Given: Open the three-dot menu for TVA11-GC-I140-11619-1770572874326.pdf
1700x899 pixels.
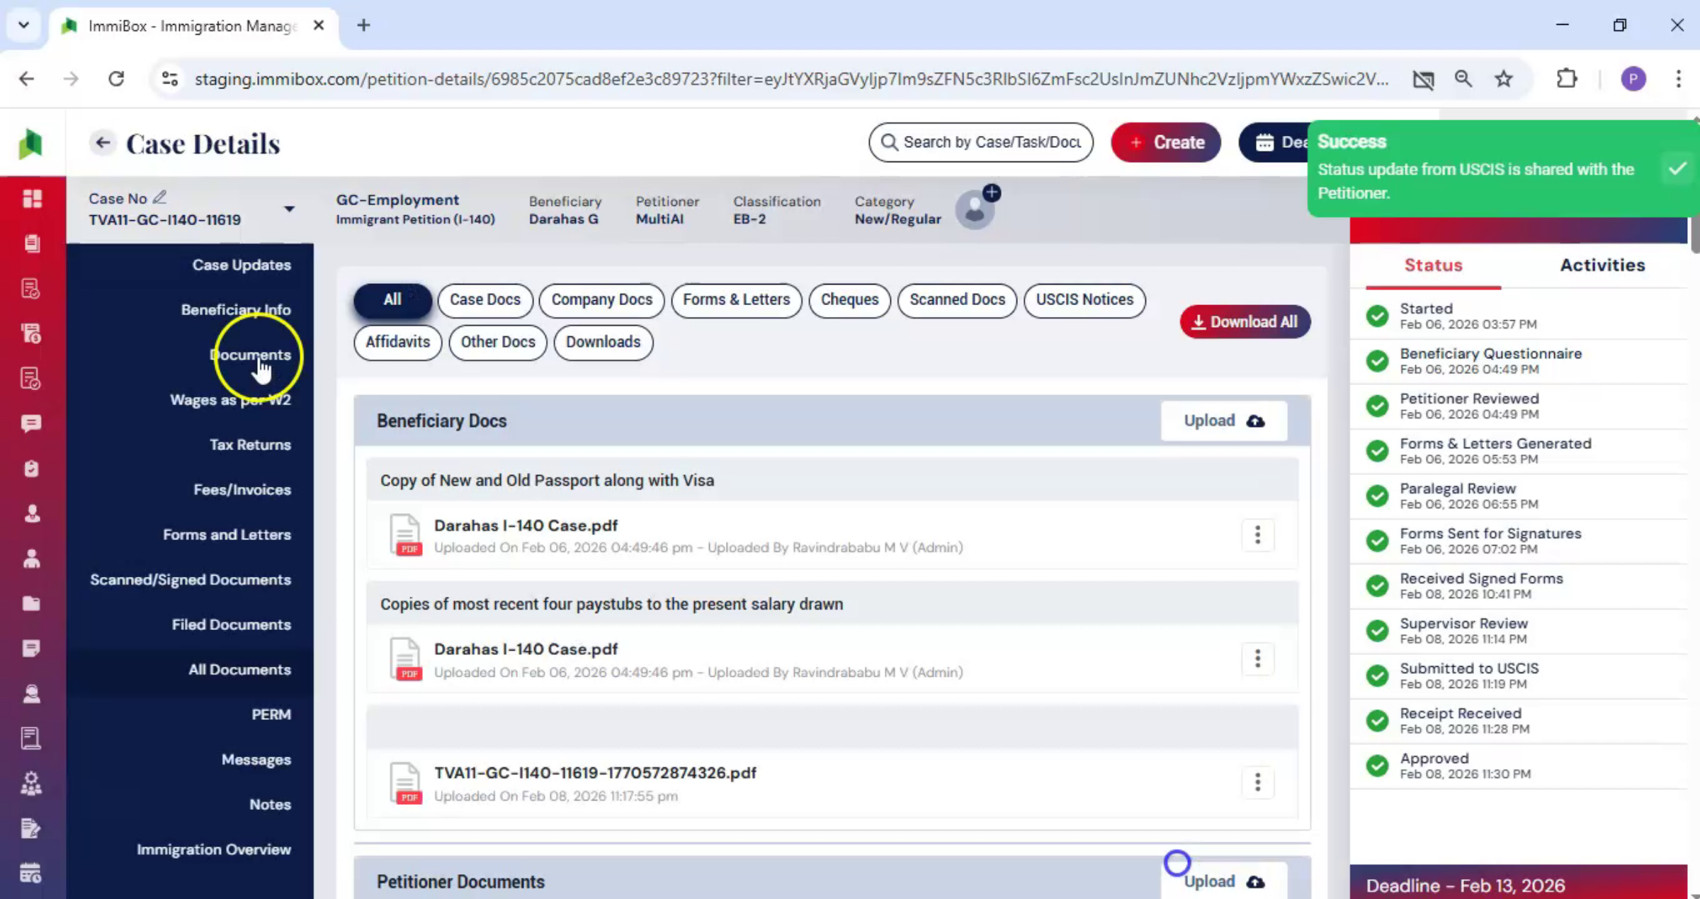Looking at the screenshot, I should 1258,782.
